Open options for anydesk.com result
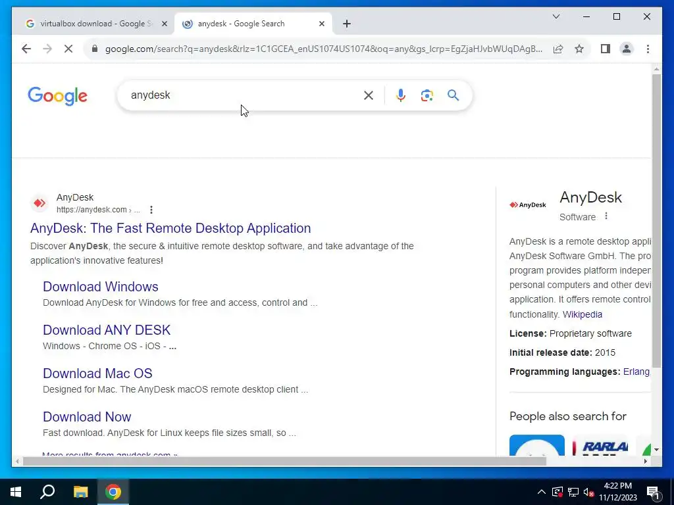 [151, 210]
